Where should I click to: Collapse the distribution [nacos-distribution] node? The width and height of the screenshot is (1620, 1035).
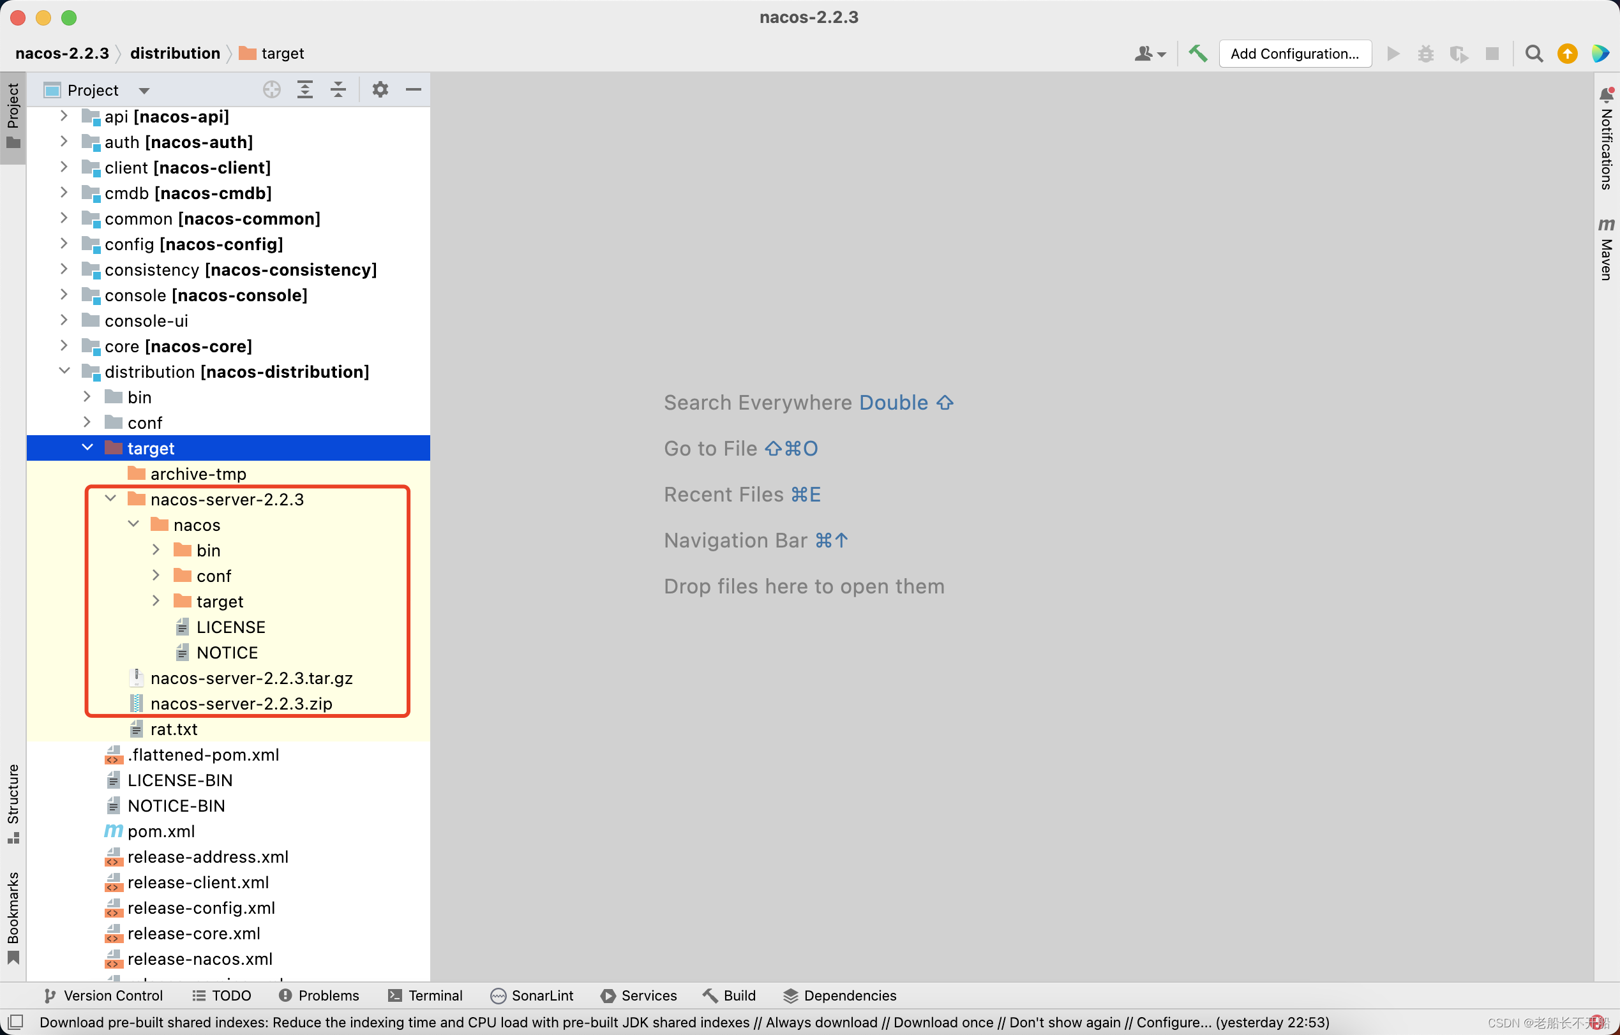[64, 371]
